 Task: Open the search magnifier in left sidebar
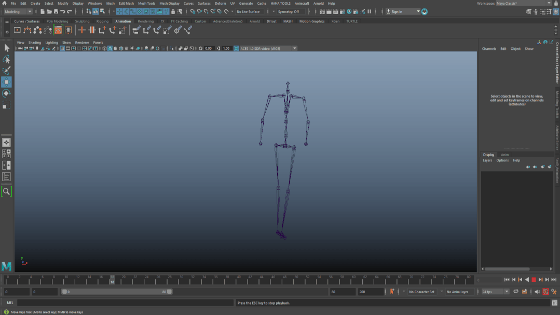click(6, 191)
